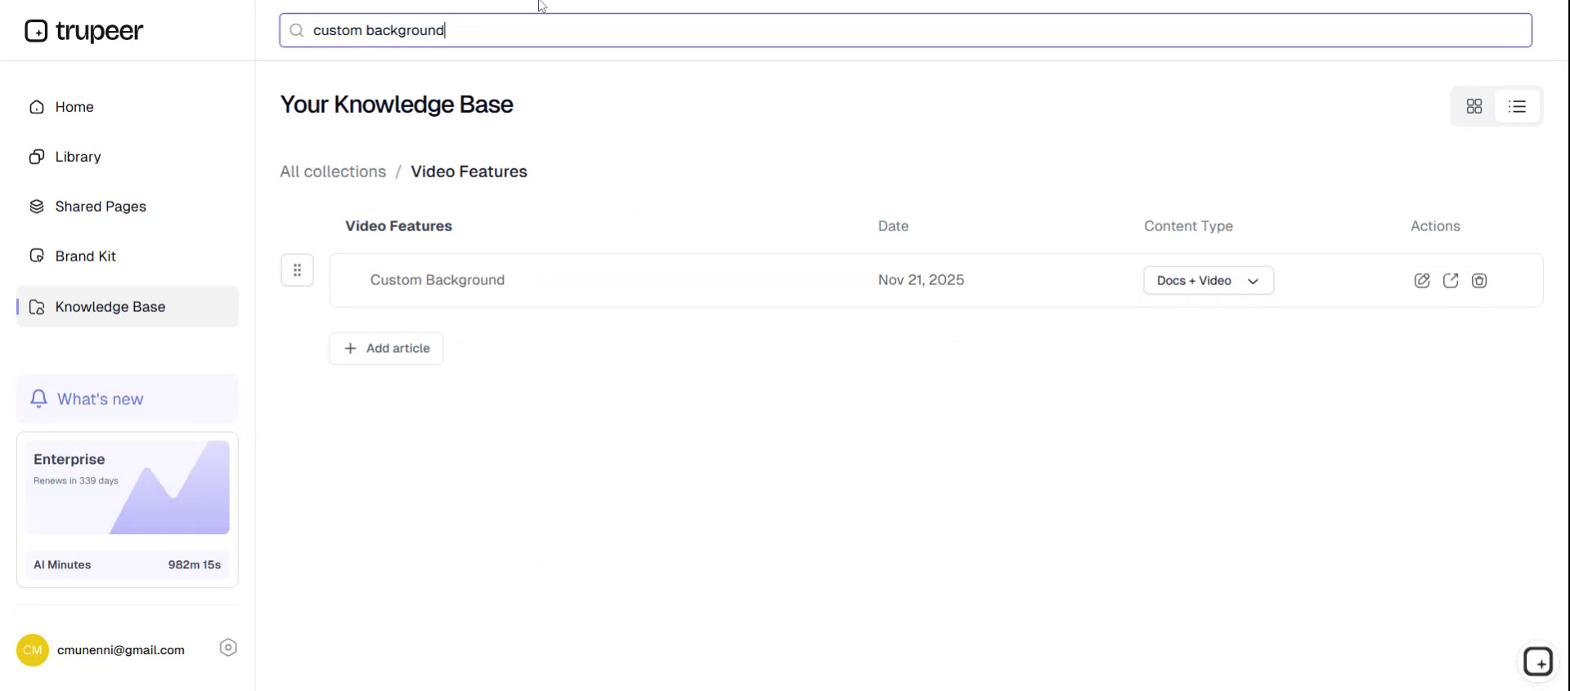This screenshot has height=691, width=1570.
Task: Go to Shared Pages
Action: click(128, 207)
